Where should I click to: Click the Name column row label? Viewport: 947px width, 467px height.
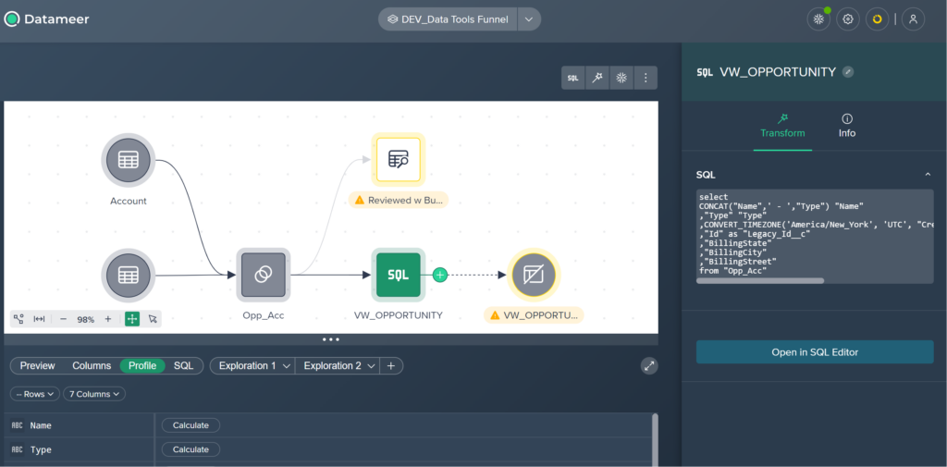(41, 425)
